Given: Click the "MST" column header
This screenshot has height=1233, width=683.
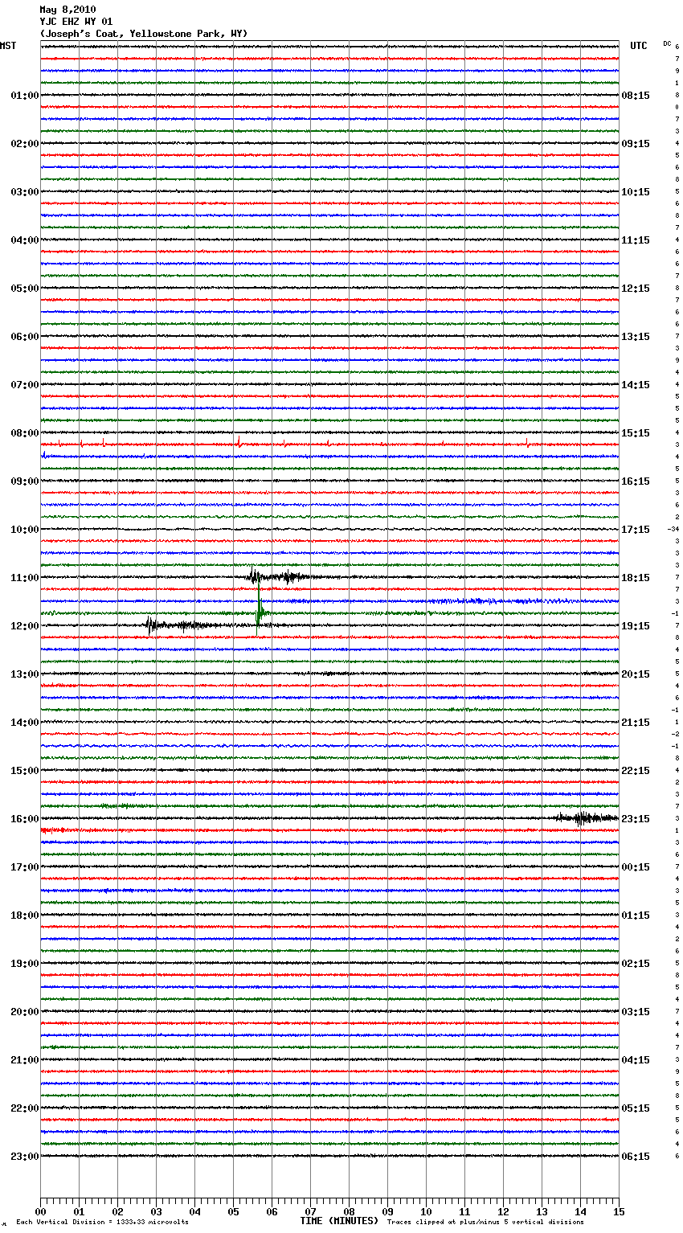Looking at the screenshot, I should click(x=8, y=46).
